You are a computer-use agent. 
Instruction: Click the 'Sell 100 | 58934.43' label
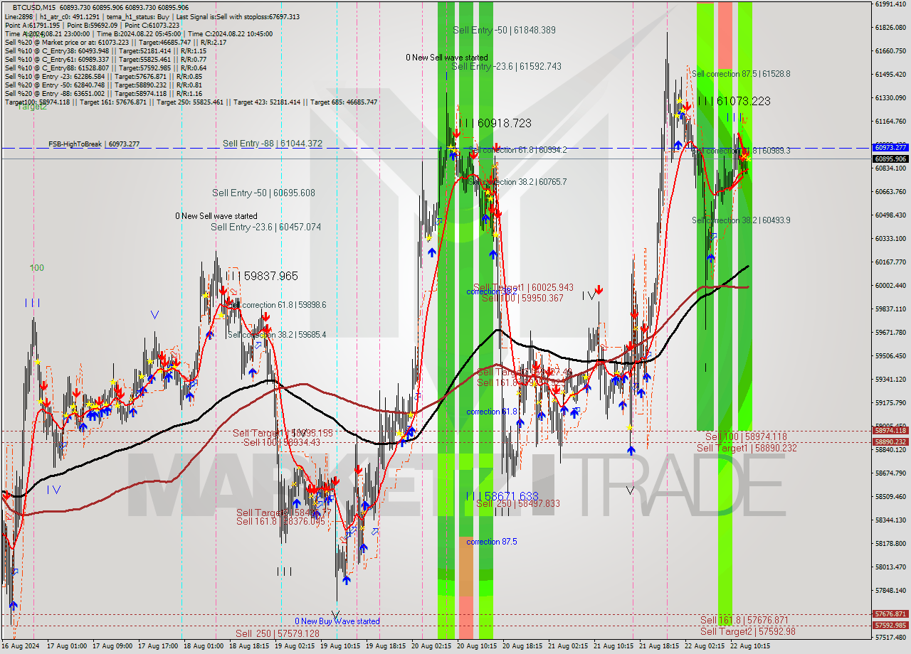[x=282, y=442]
